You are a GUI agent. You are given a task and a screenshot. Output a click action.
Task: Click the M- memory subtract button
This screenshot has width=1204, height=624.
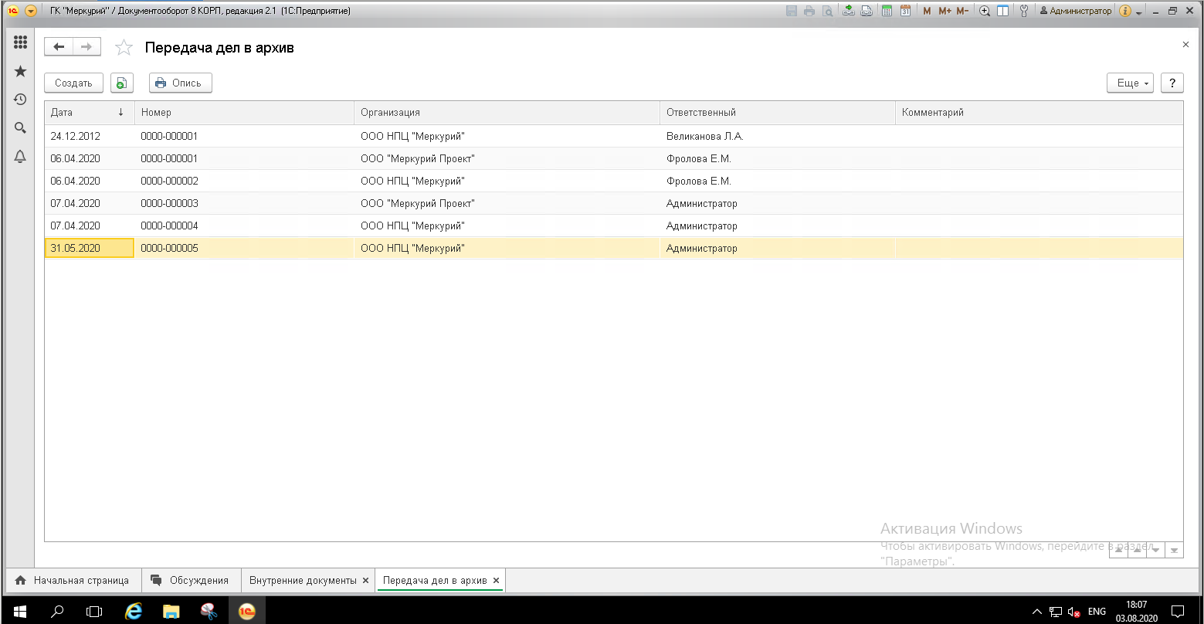click(962, 11)
